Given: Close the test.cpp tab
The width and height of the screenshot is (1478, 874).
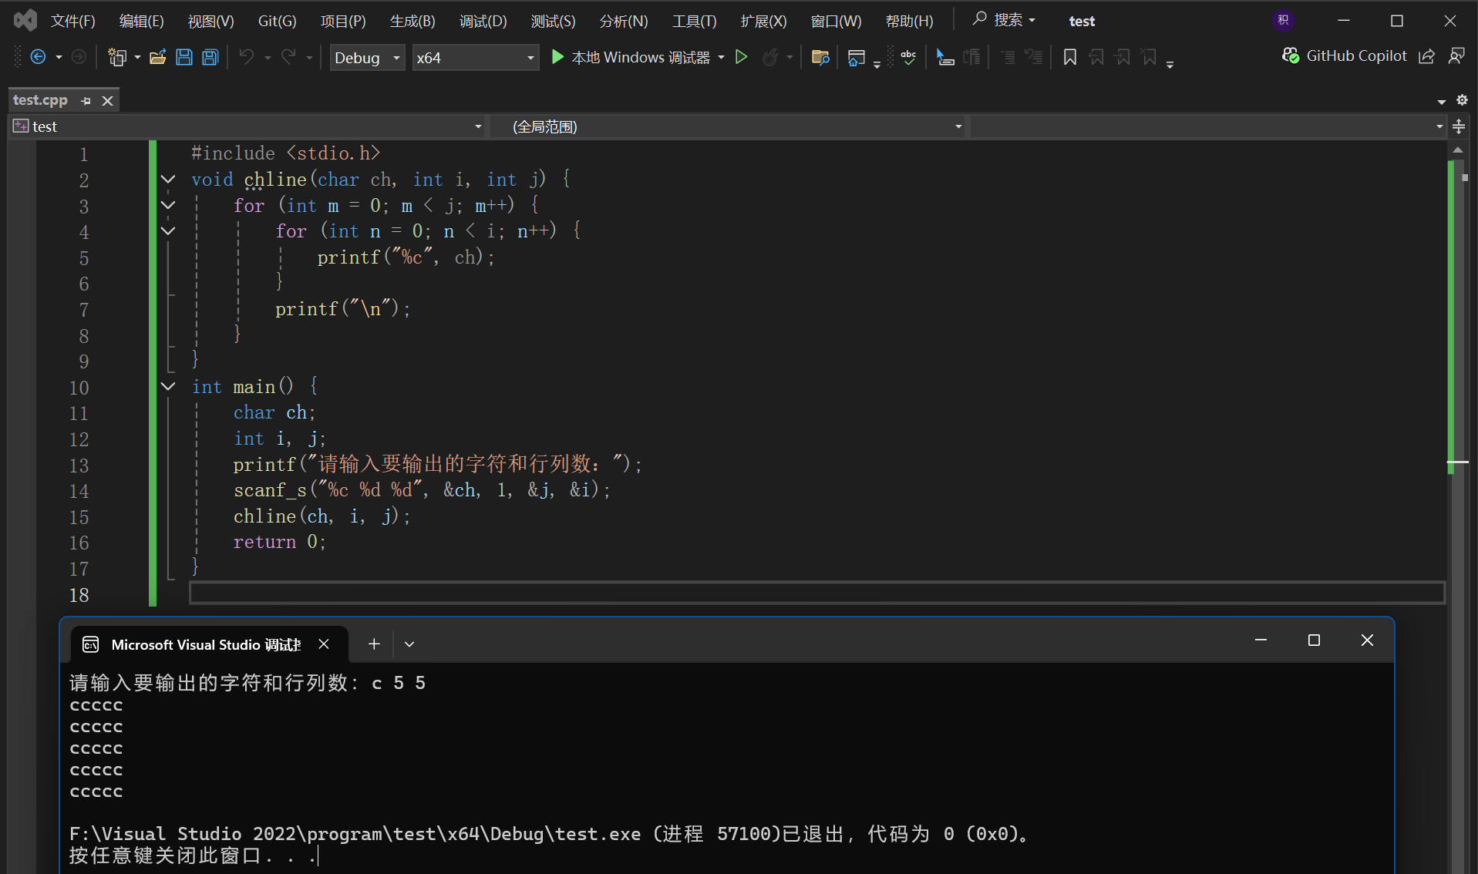Looking at the screenshot, I should (108, 101).
